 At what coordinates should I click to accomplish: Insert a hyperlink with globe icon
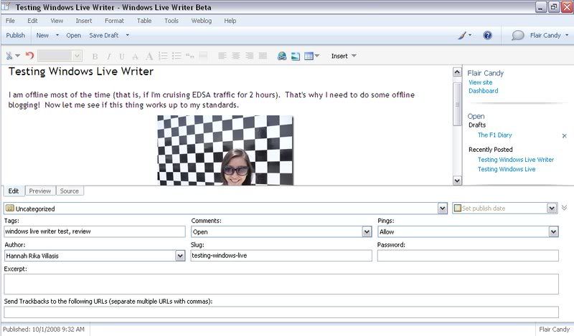tap(282, 56)
